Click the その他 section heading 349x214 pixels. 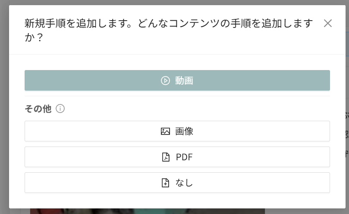coord(38,109)
